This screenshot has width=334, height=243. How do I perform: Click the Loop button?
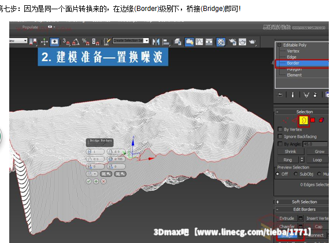click(317, 160)
